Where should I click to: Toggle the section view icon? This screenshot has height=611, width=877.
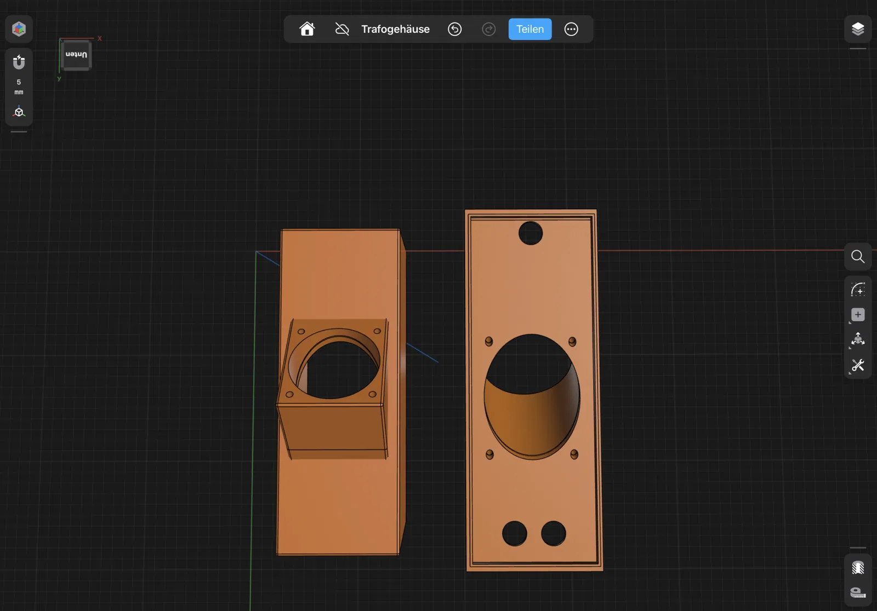pos(858,567)
